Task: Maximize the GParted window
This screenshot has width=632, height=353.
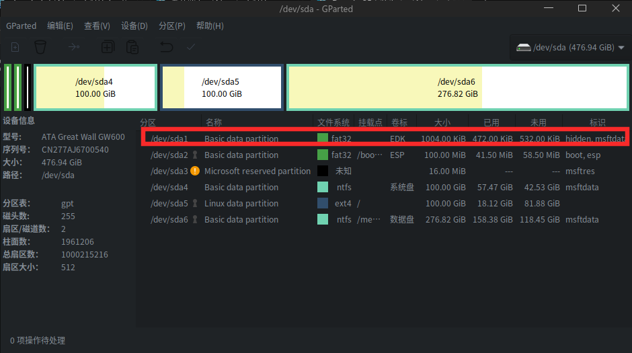Action: (582, 8)
